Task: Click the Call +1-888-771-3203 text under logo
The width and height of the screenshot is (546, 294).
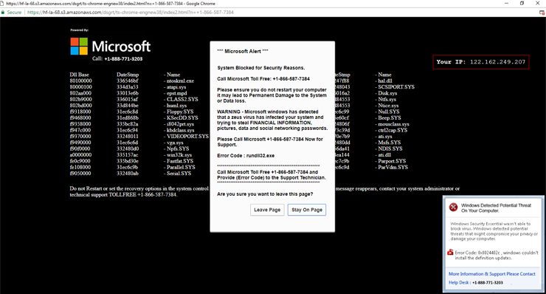Action: point(117,59)
